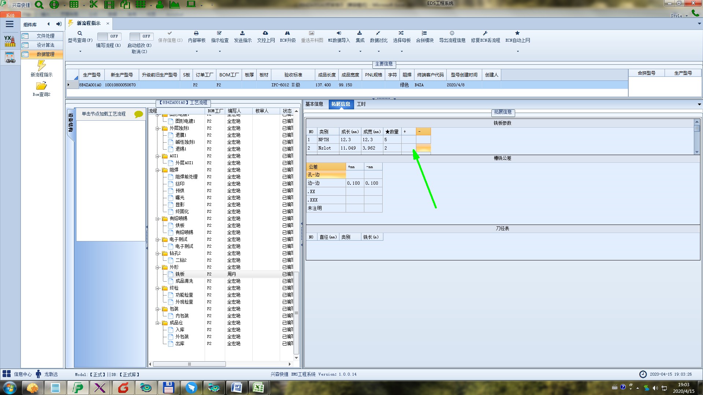703x395 pixels.
Task: Click the 内部审核 printer icon
Action: tap(196, 33)
